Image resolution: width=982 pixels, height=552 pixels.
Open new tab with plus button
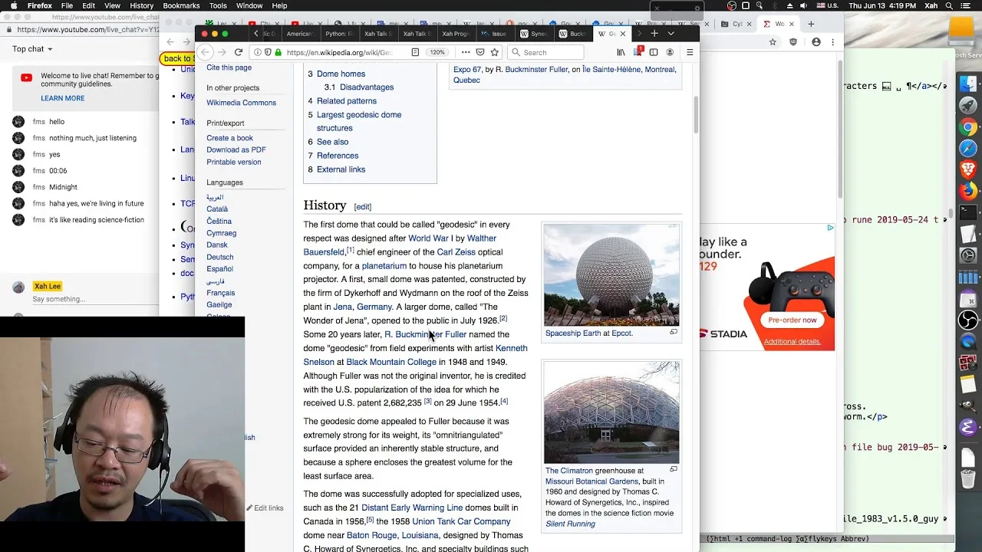[x=654, y=34]
